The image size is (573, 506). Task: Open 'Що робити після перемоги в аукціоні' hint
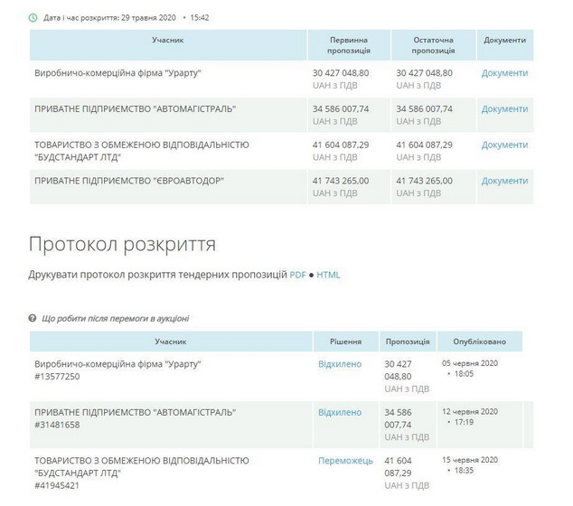[116, 318]
